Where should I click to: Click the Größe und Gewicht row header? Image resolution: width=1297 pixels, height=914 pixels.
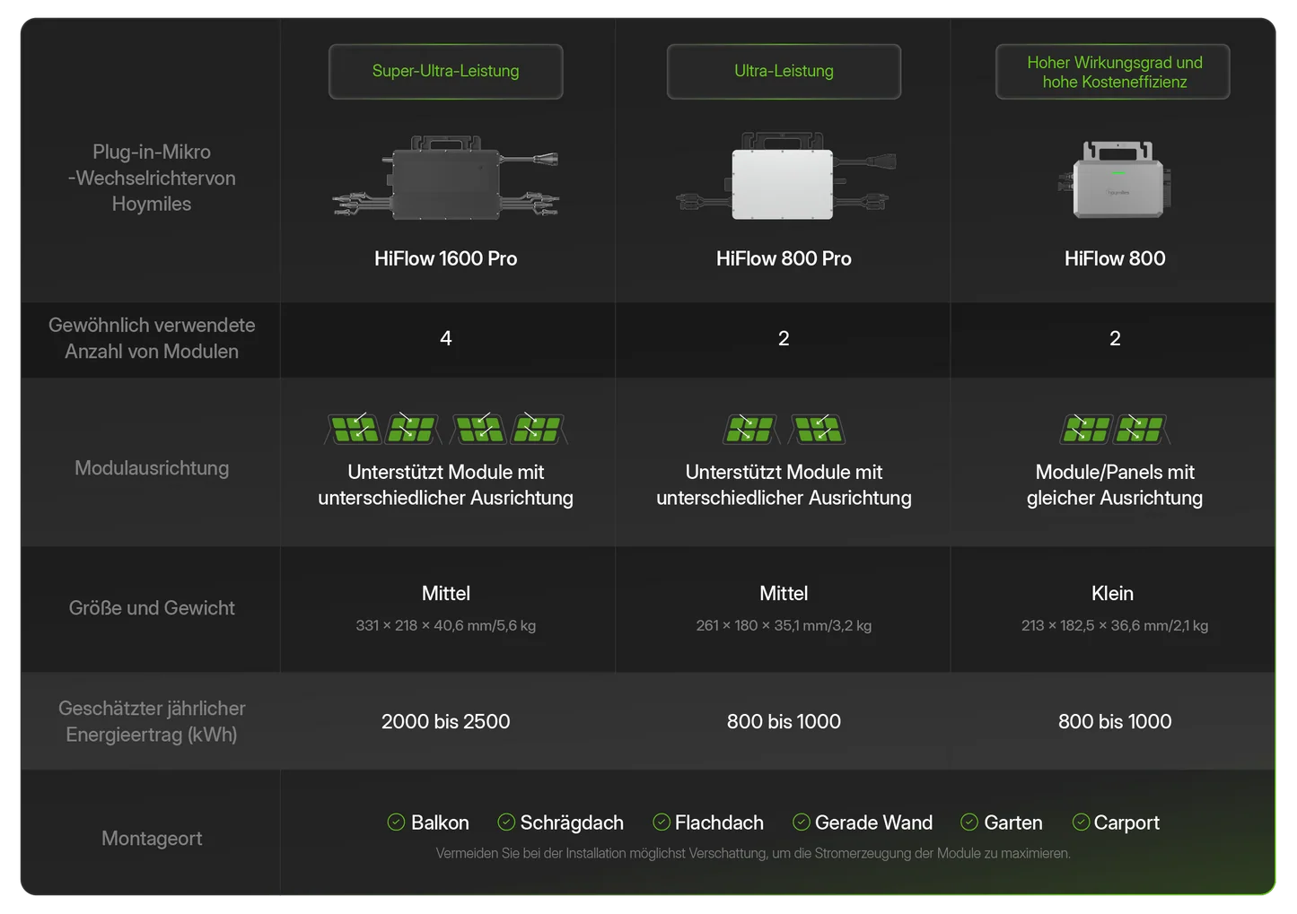152,608
